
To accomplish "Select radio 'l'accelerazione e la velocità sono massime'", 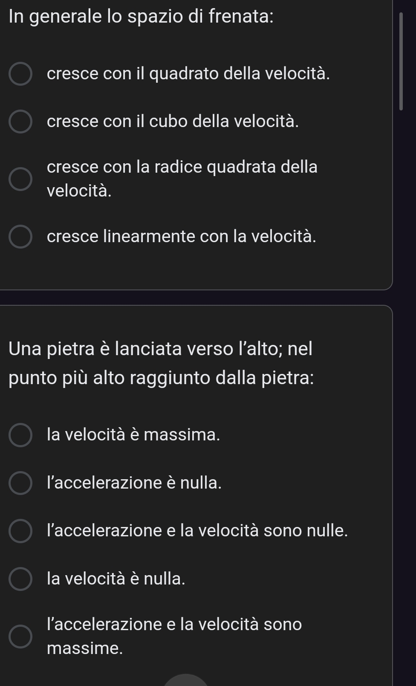I will click(x=20, y=637).
